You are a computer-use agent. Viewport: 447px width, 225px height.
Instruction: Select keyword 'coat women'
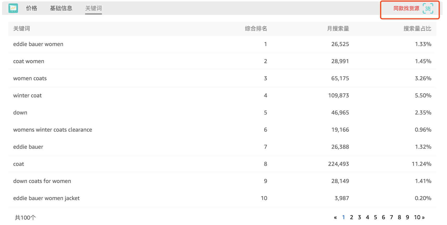tap(29, 61)
